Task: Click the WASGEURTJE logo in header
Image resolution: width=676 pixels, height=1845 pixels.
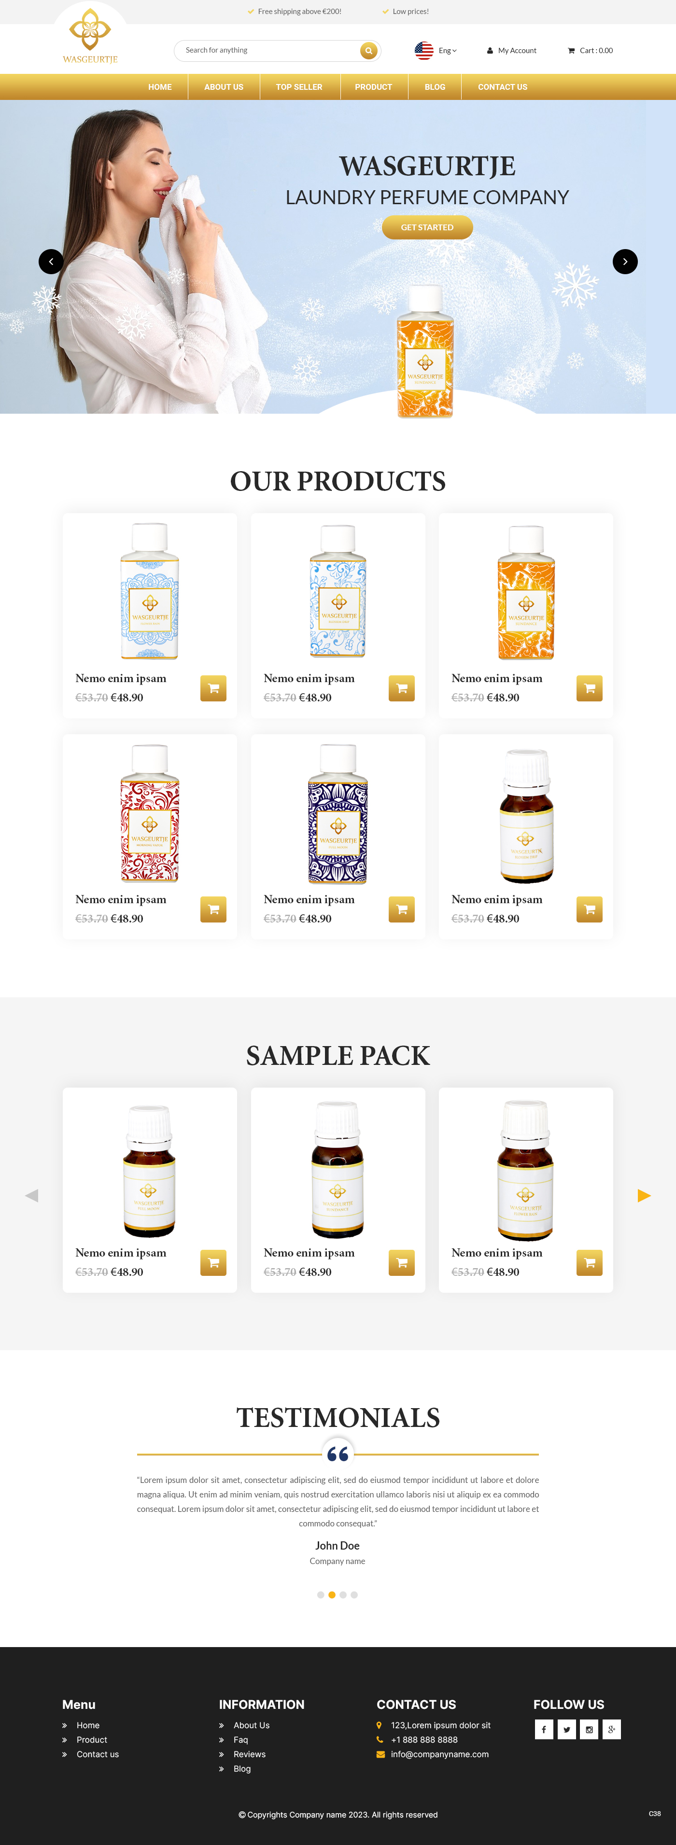Action: click(x=90, y=37)
